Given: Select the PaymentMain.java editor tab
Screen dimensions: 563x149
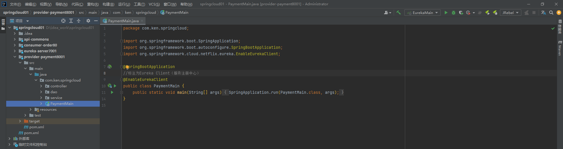Looking at the screenshot, I should 123,21.
